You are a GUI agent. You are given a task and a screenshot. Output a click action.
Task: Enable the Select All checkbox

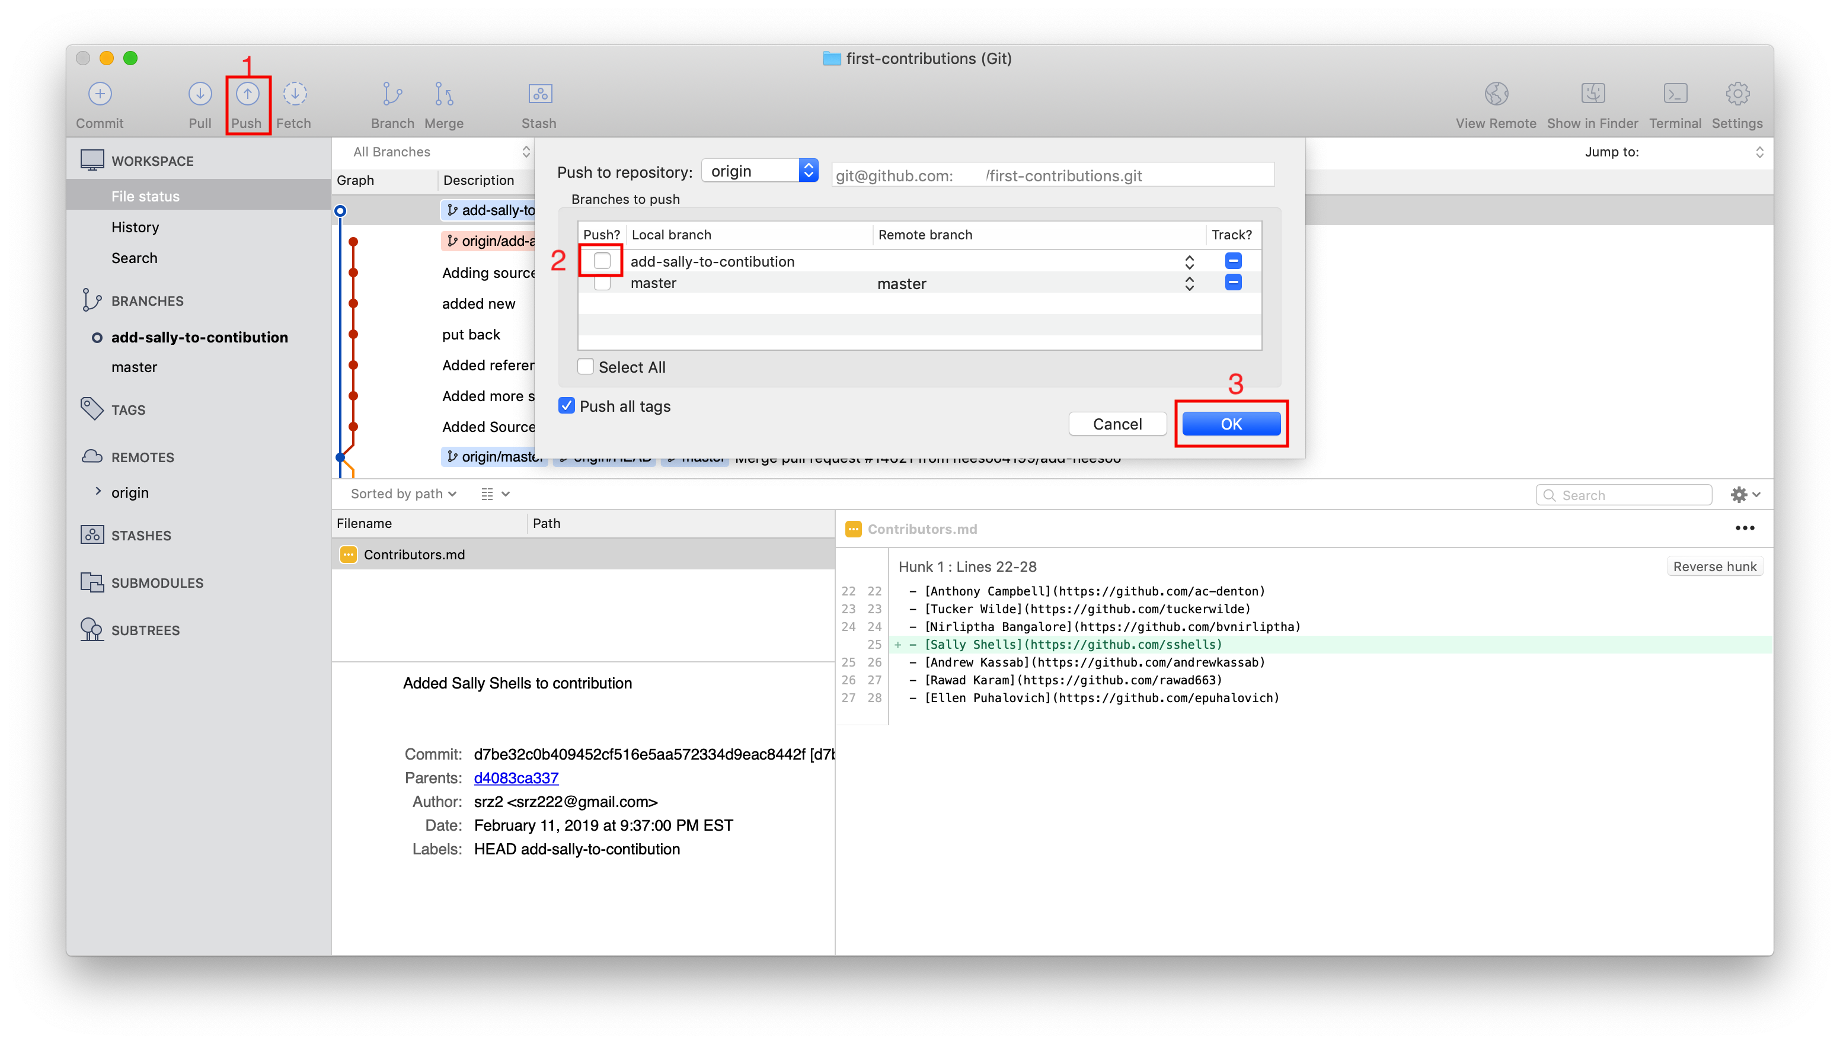coord(585,366)
